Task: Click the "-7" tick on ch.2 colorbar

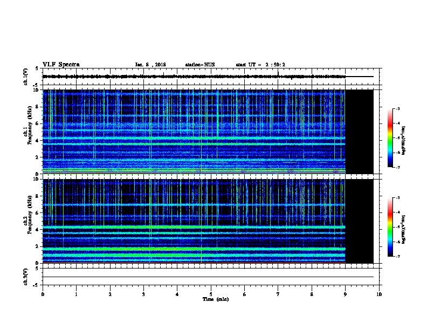Action: (397, 257)
